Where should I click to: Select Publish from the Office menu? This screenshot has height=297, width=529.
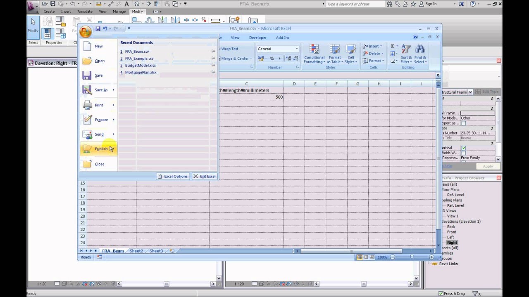pyautogui.click(x=101, y=148)
